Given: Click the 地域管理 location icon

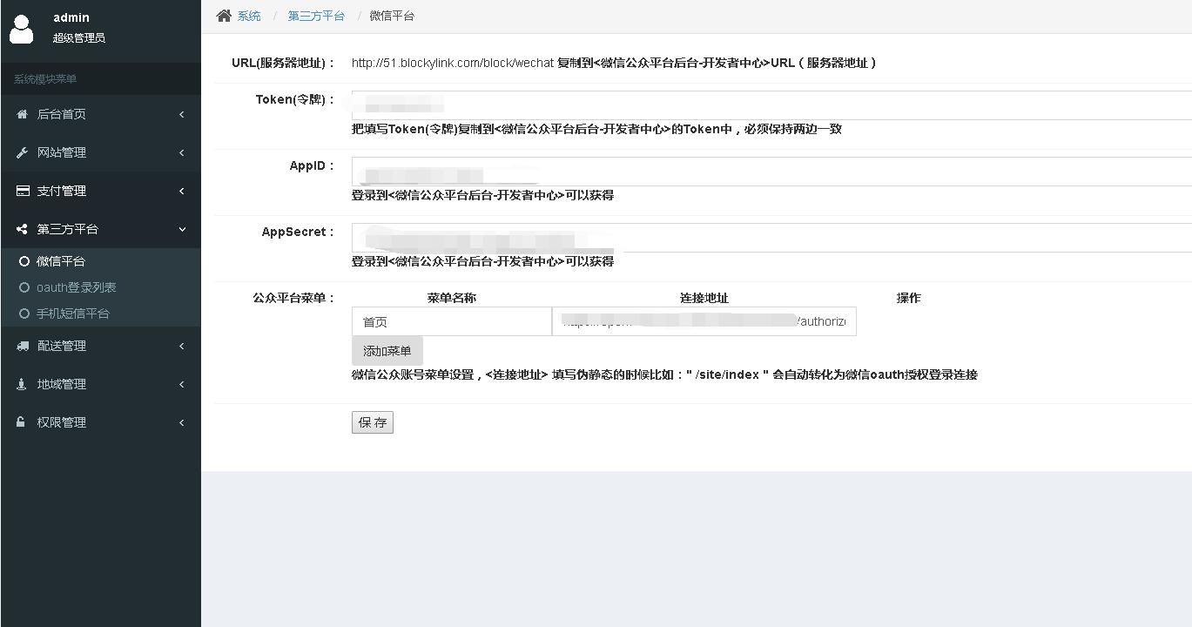Looking at the screenshot, I should click(23, 384).
